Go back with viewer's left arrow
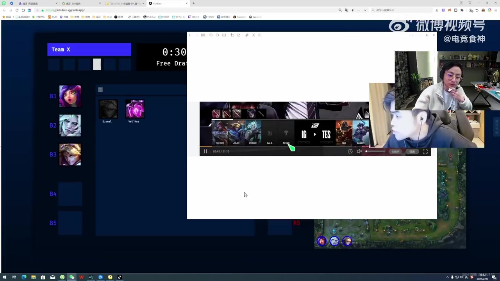The image size is (500, 281). 190,35
